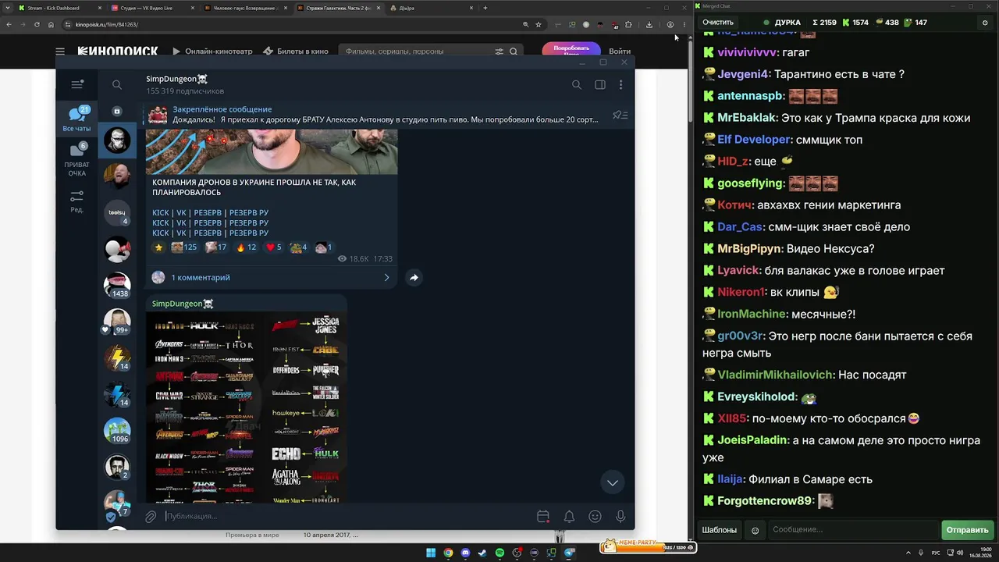The image size is (999, 562).
Task: Open Билеты в кино on Kinopoisk
Action: (296, 52)
